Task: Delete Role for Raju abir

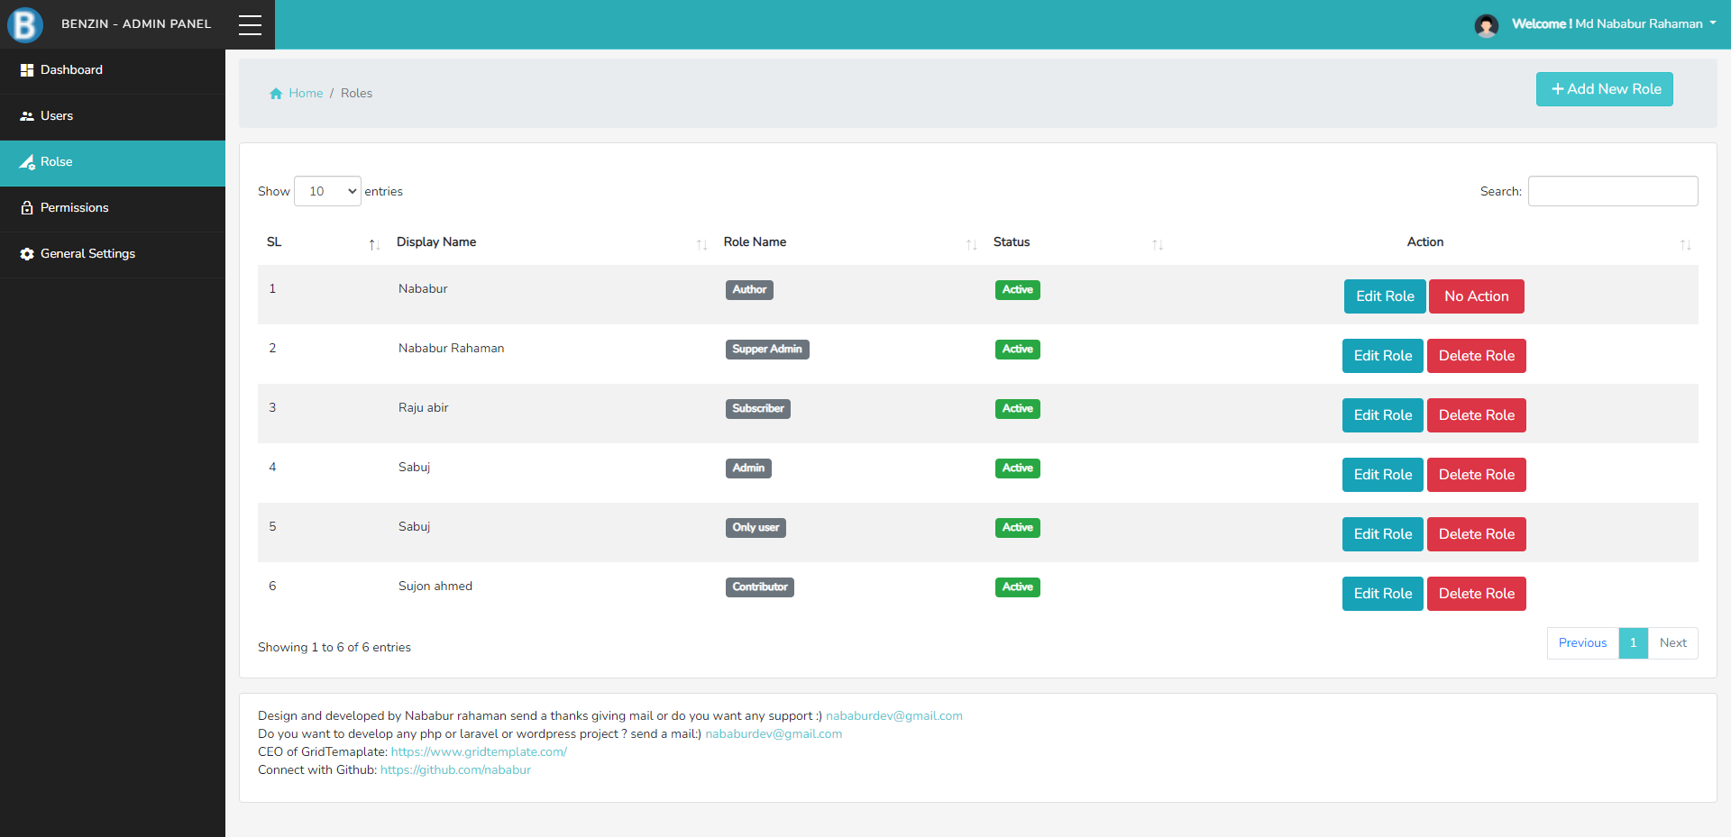Action: tap(1477, 415)
